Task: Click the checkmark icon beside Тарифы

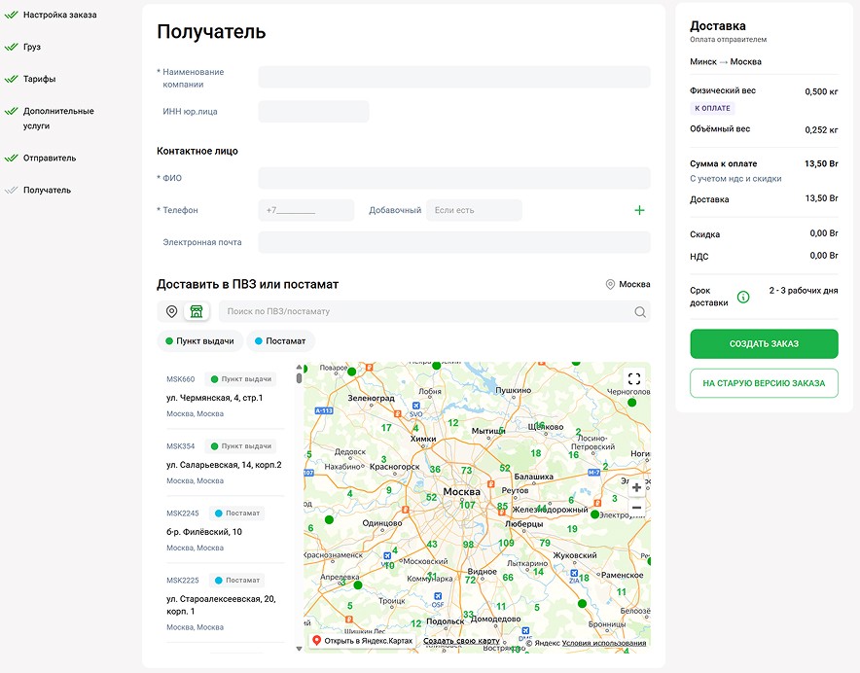Action: [12, 79]
